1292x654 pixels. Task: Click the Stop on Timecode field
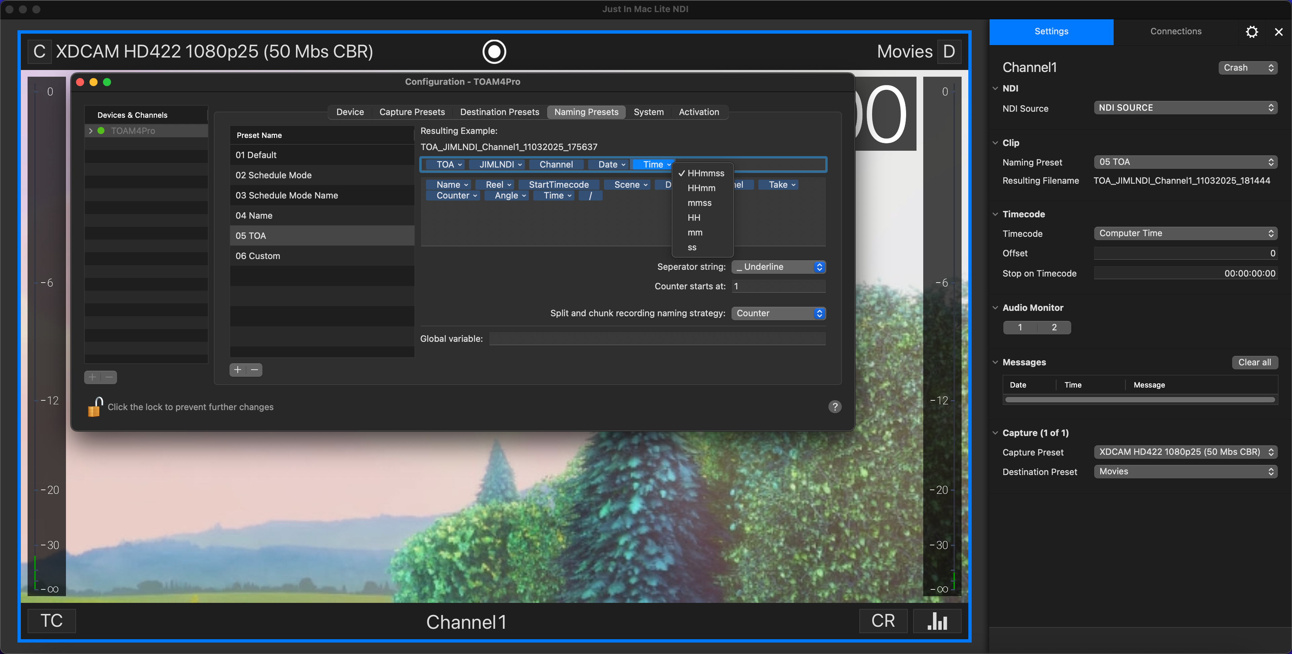click(x=1186, y=273)
